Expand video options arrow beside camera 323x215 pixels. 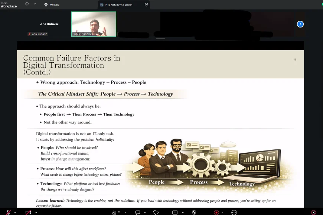[36, 212]
